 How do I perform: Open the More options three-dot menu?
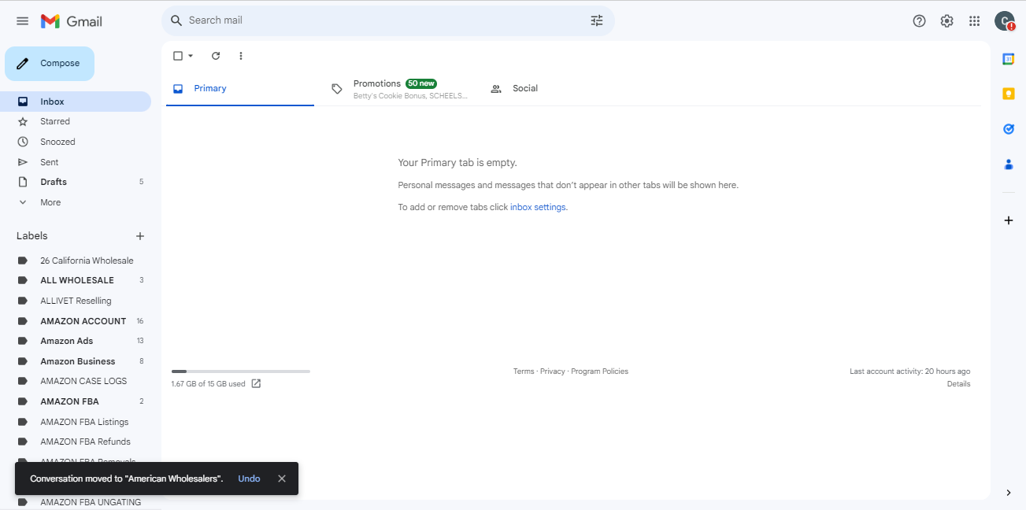pos(241,56)
